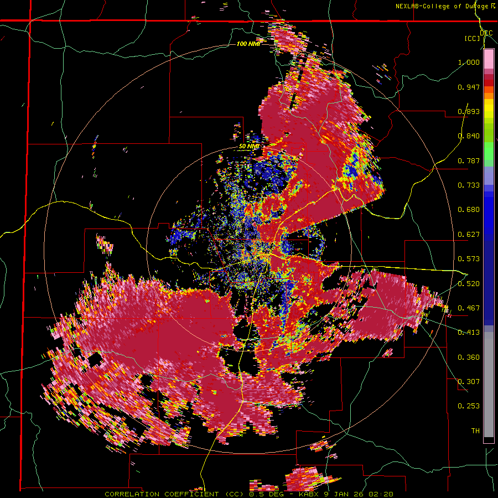Select the 0.467 legend value
Viewport: 498px width, 498px height.
tap(469, 308)
